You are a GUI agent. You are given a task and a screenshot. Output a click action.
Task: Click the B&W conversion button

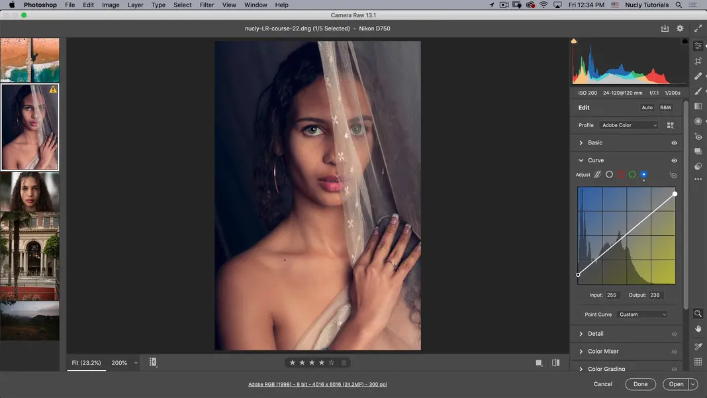(x=665, y=107)
